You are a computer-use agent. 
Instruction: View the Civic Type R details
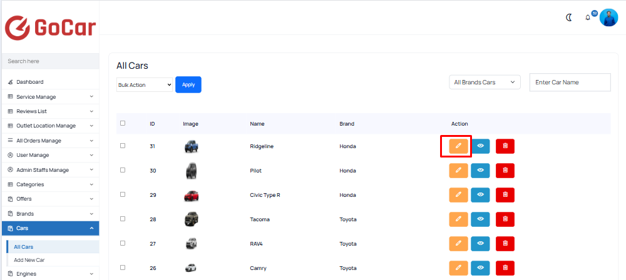[480, 194]
